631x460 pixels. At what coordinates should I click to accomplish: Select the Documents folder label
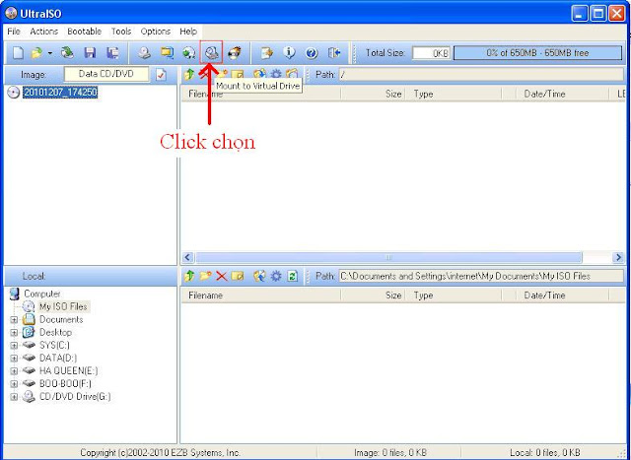point(61,320)
